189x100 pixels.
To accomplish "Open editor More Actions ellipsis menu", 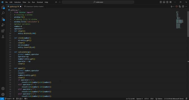I will click(186, 6).
